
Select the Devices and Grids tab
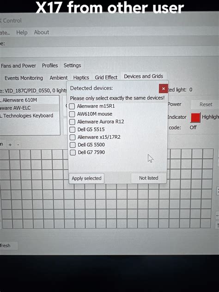pos(144,76)
